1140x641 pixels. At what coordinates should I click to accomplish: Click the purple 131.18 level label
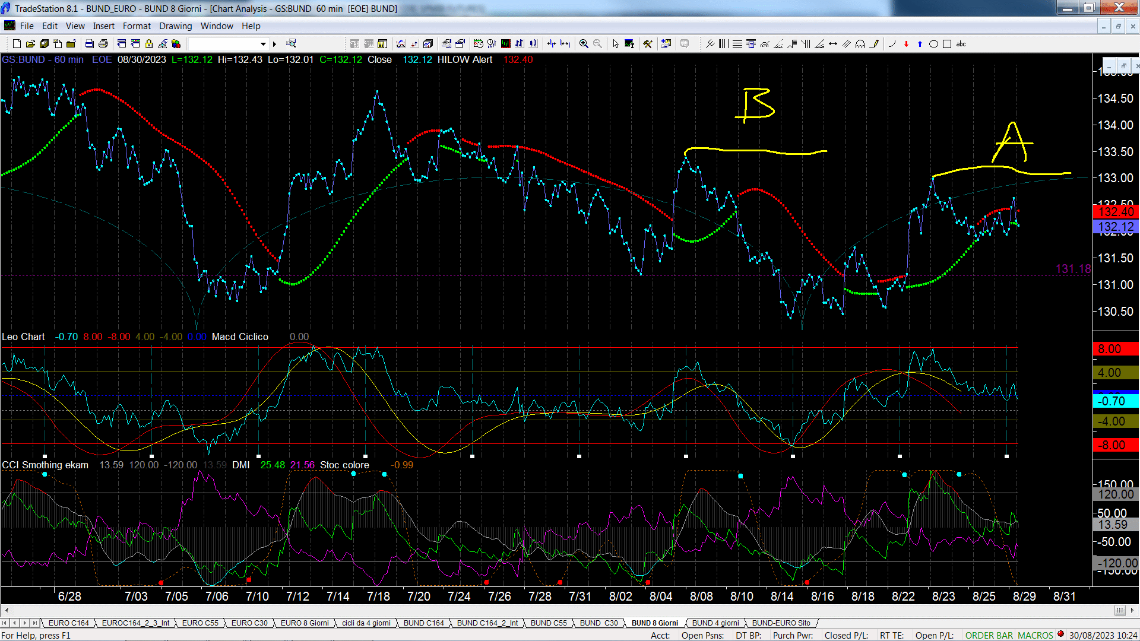[x=1073, y=269]
